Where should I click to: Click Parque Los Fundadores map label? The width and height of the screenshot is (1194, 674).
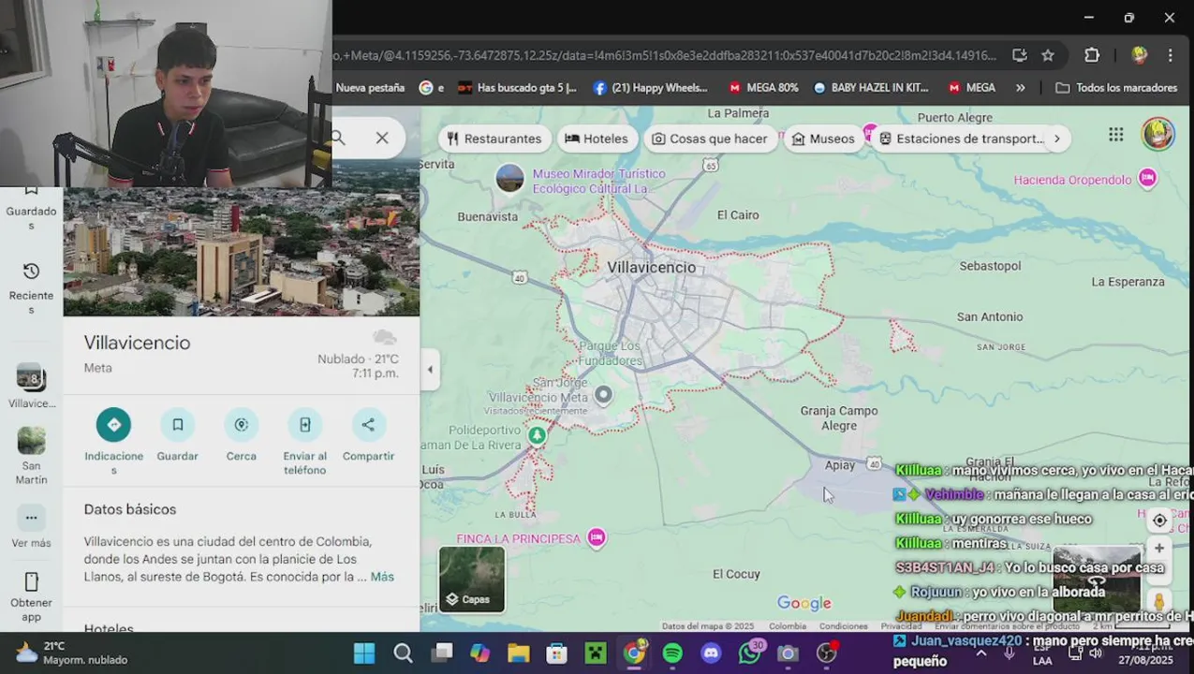tap(611, 353)
